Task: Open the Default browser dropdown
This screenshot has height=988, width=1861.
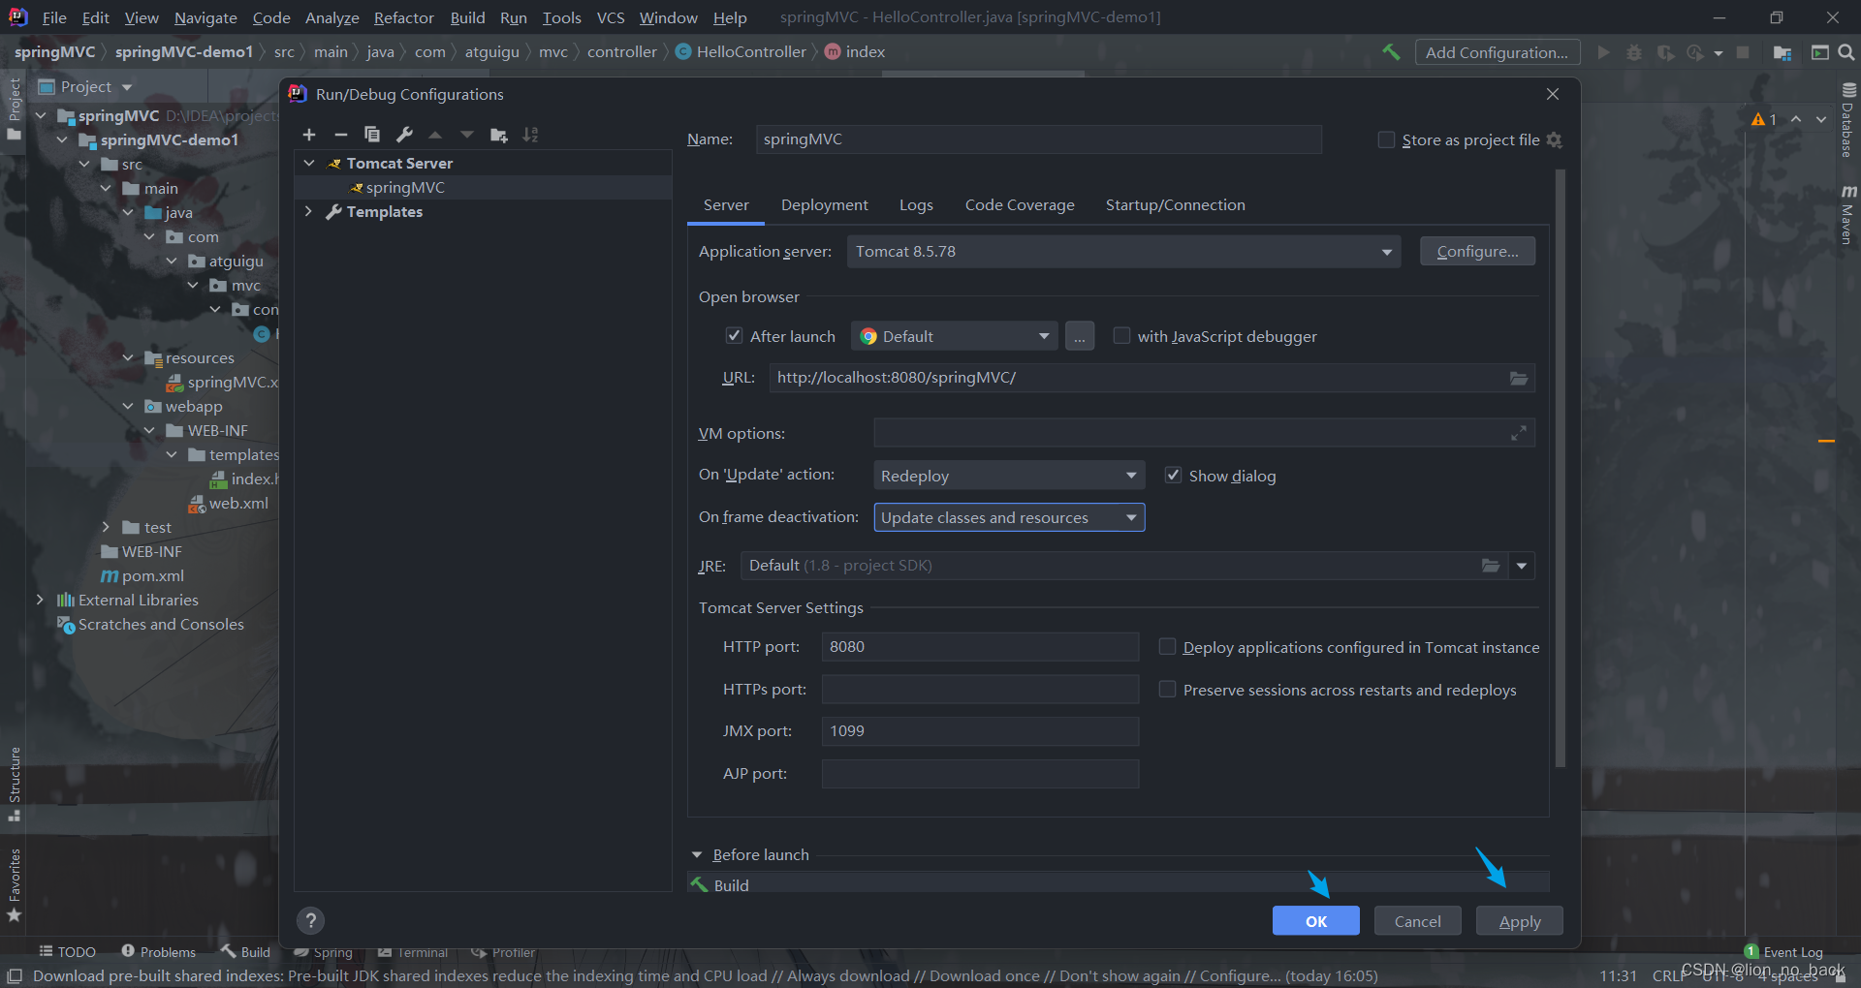Action: coord(955,336)
